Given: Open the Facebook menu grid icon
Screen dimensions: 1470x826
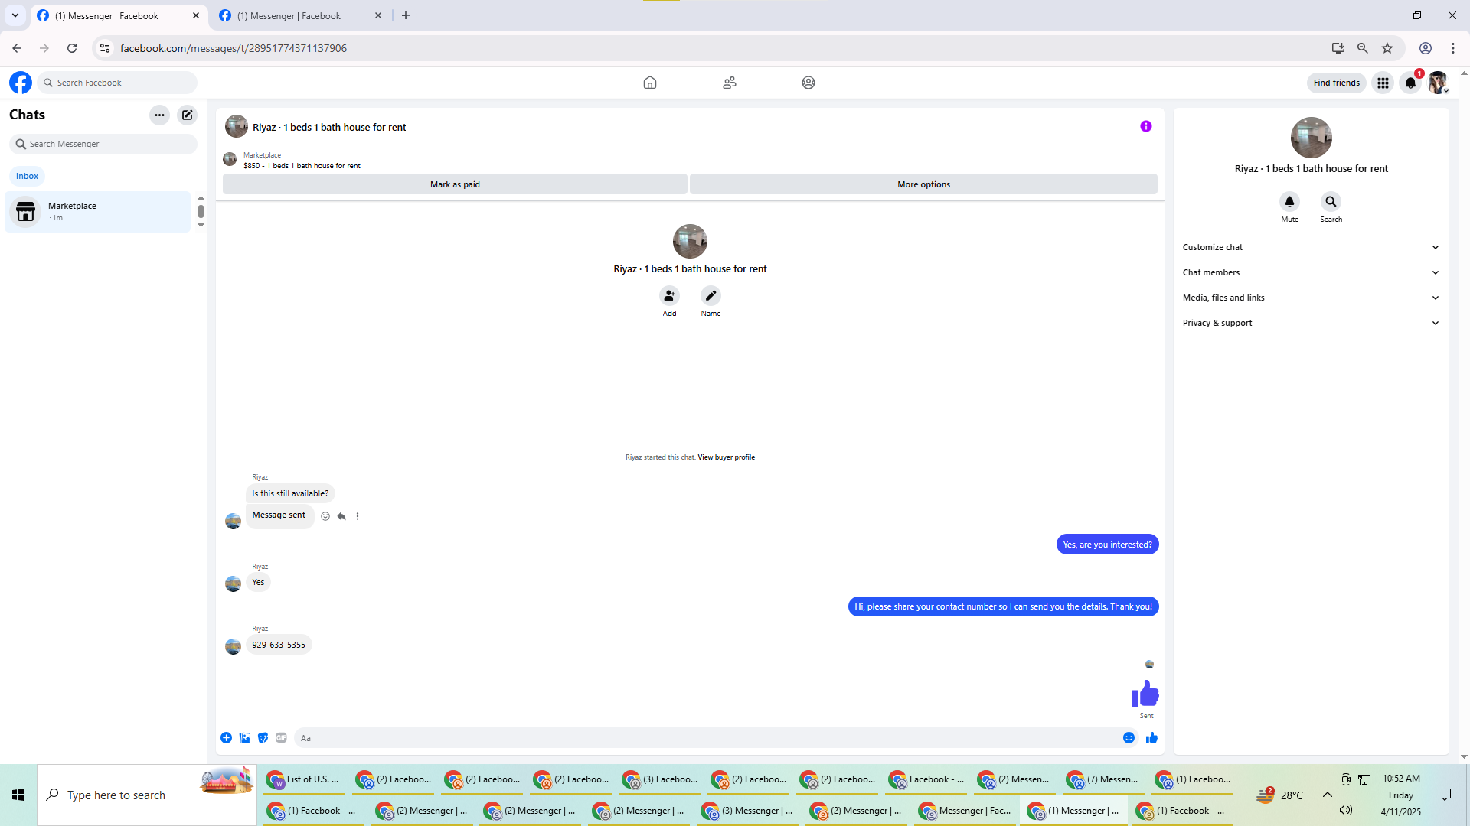Looking at the screenshot, I should coord(1383,83).
